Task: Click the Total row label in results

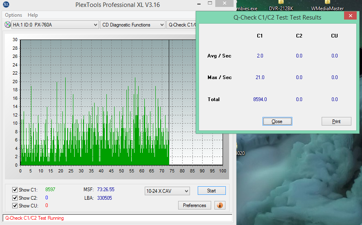Action: (x=214, y=99)
